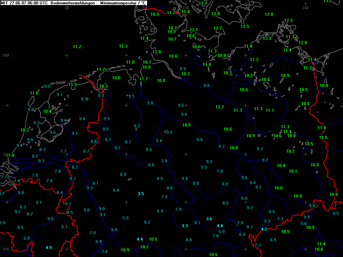
Task: Select the cyan 3.6 station value
Action: pos(209,219)
